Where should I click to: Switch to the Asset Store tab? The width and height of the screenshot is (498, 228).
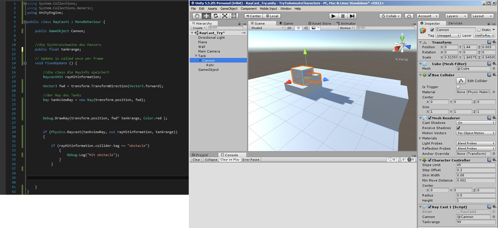pyautogui.click(x=320, y=24)
